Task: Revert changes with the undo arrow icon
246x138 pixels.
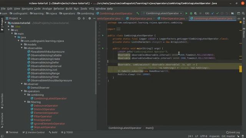Action: [x=227, y=13]
